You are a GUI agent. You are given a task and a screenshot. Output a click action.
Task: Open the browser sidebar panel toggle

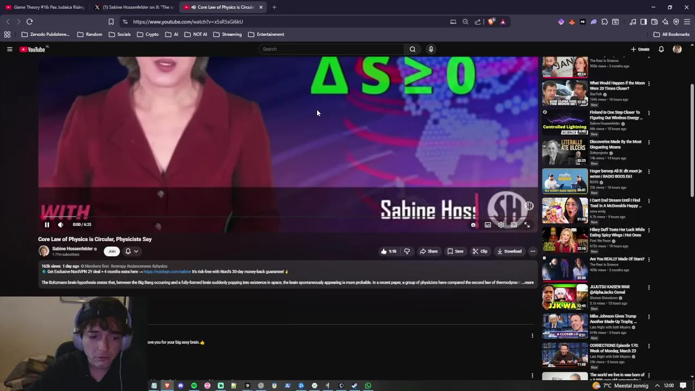[x=643, y=22]
